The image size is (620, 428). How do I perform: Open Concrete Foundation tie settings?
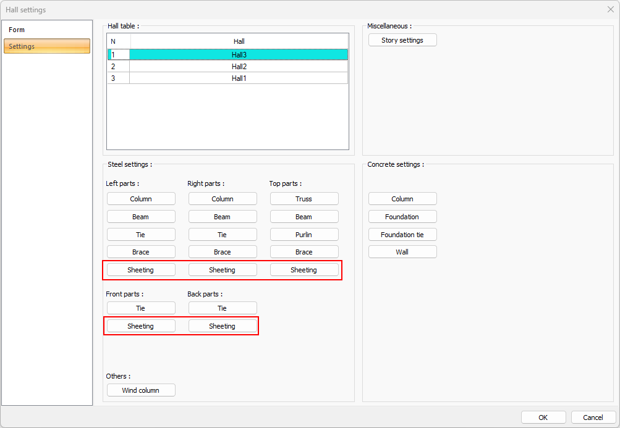tap(402, 235)
